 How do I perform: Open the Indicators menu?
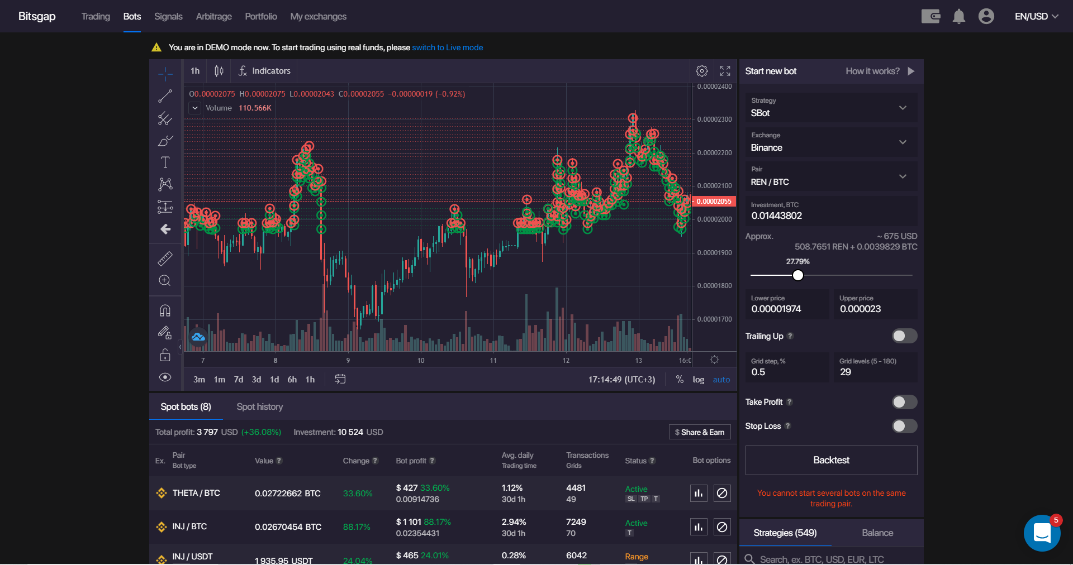[x=264, y=71]
